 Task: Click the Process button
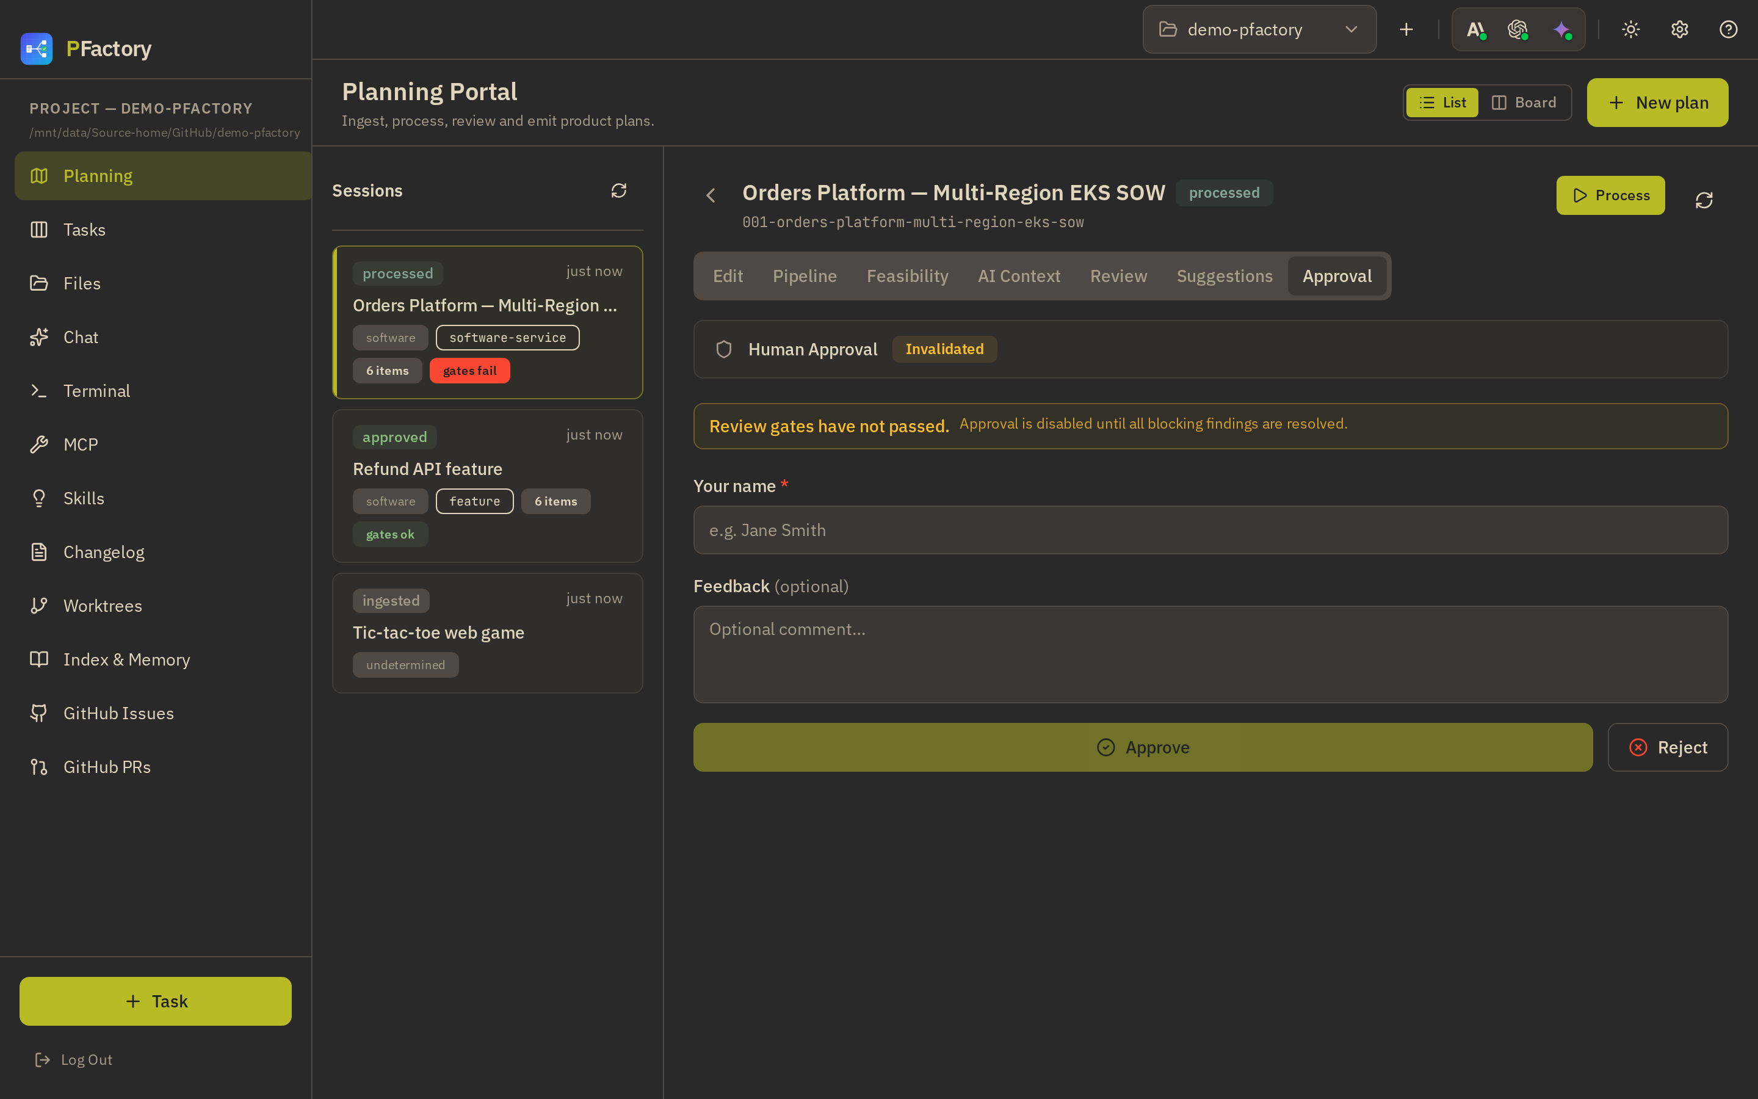click(x=1610, y=195)
